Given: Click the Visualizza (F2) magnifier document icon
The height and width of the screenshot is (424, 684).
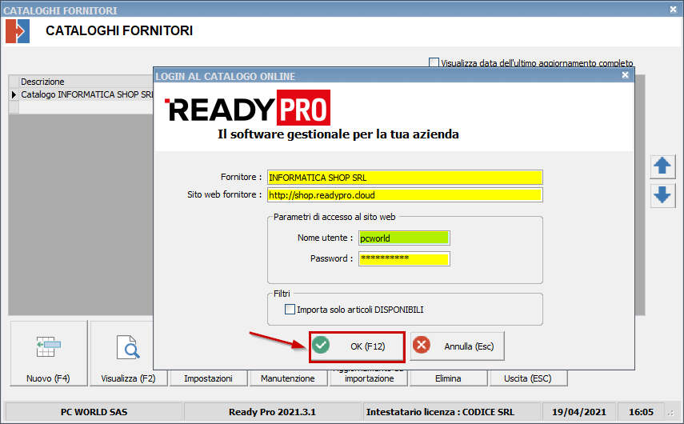Looking at the screenshot, I should 128,347.
